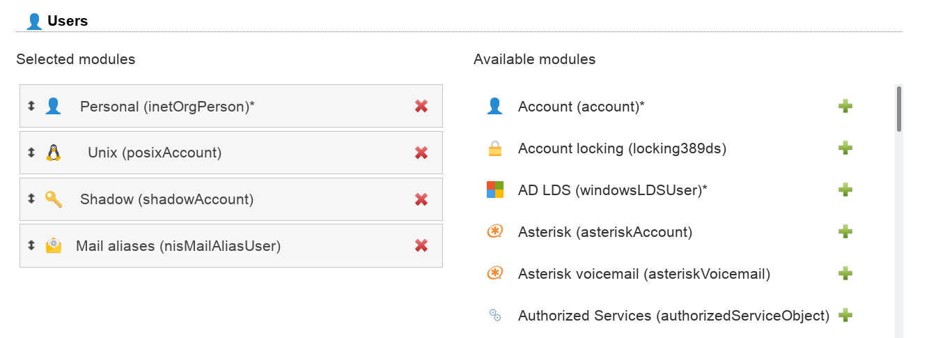Add the Account (account) module

845,106
